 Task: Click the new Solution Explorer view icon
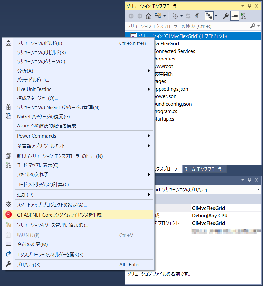tap(8, 156)
